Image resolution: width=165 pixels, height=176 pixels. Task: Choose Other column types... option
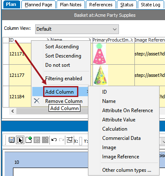point(126,170)
